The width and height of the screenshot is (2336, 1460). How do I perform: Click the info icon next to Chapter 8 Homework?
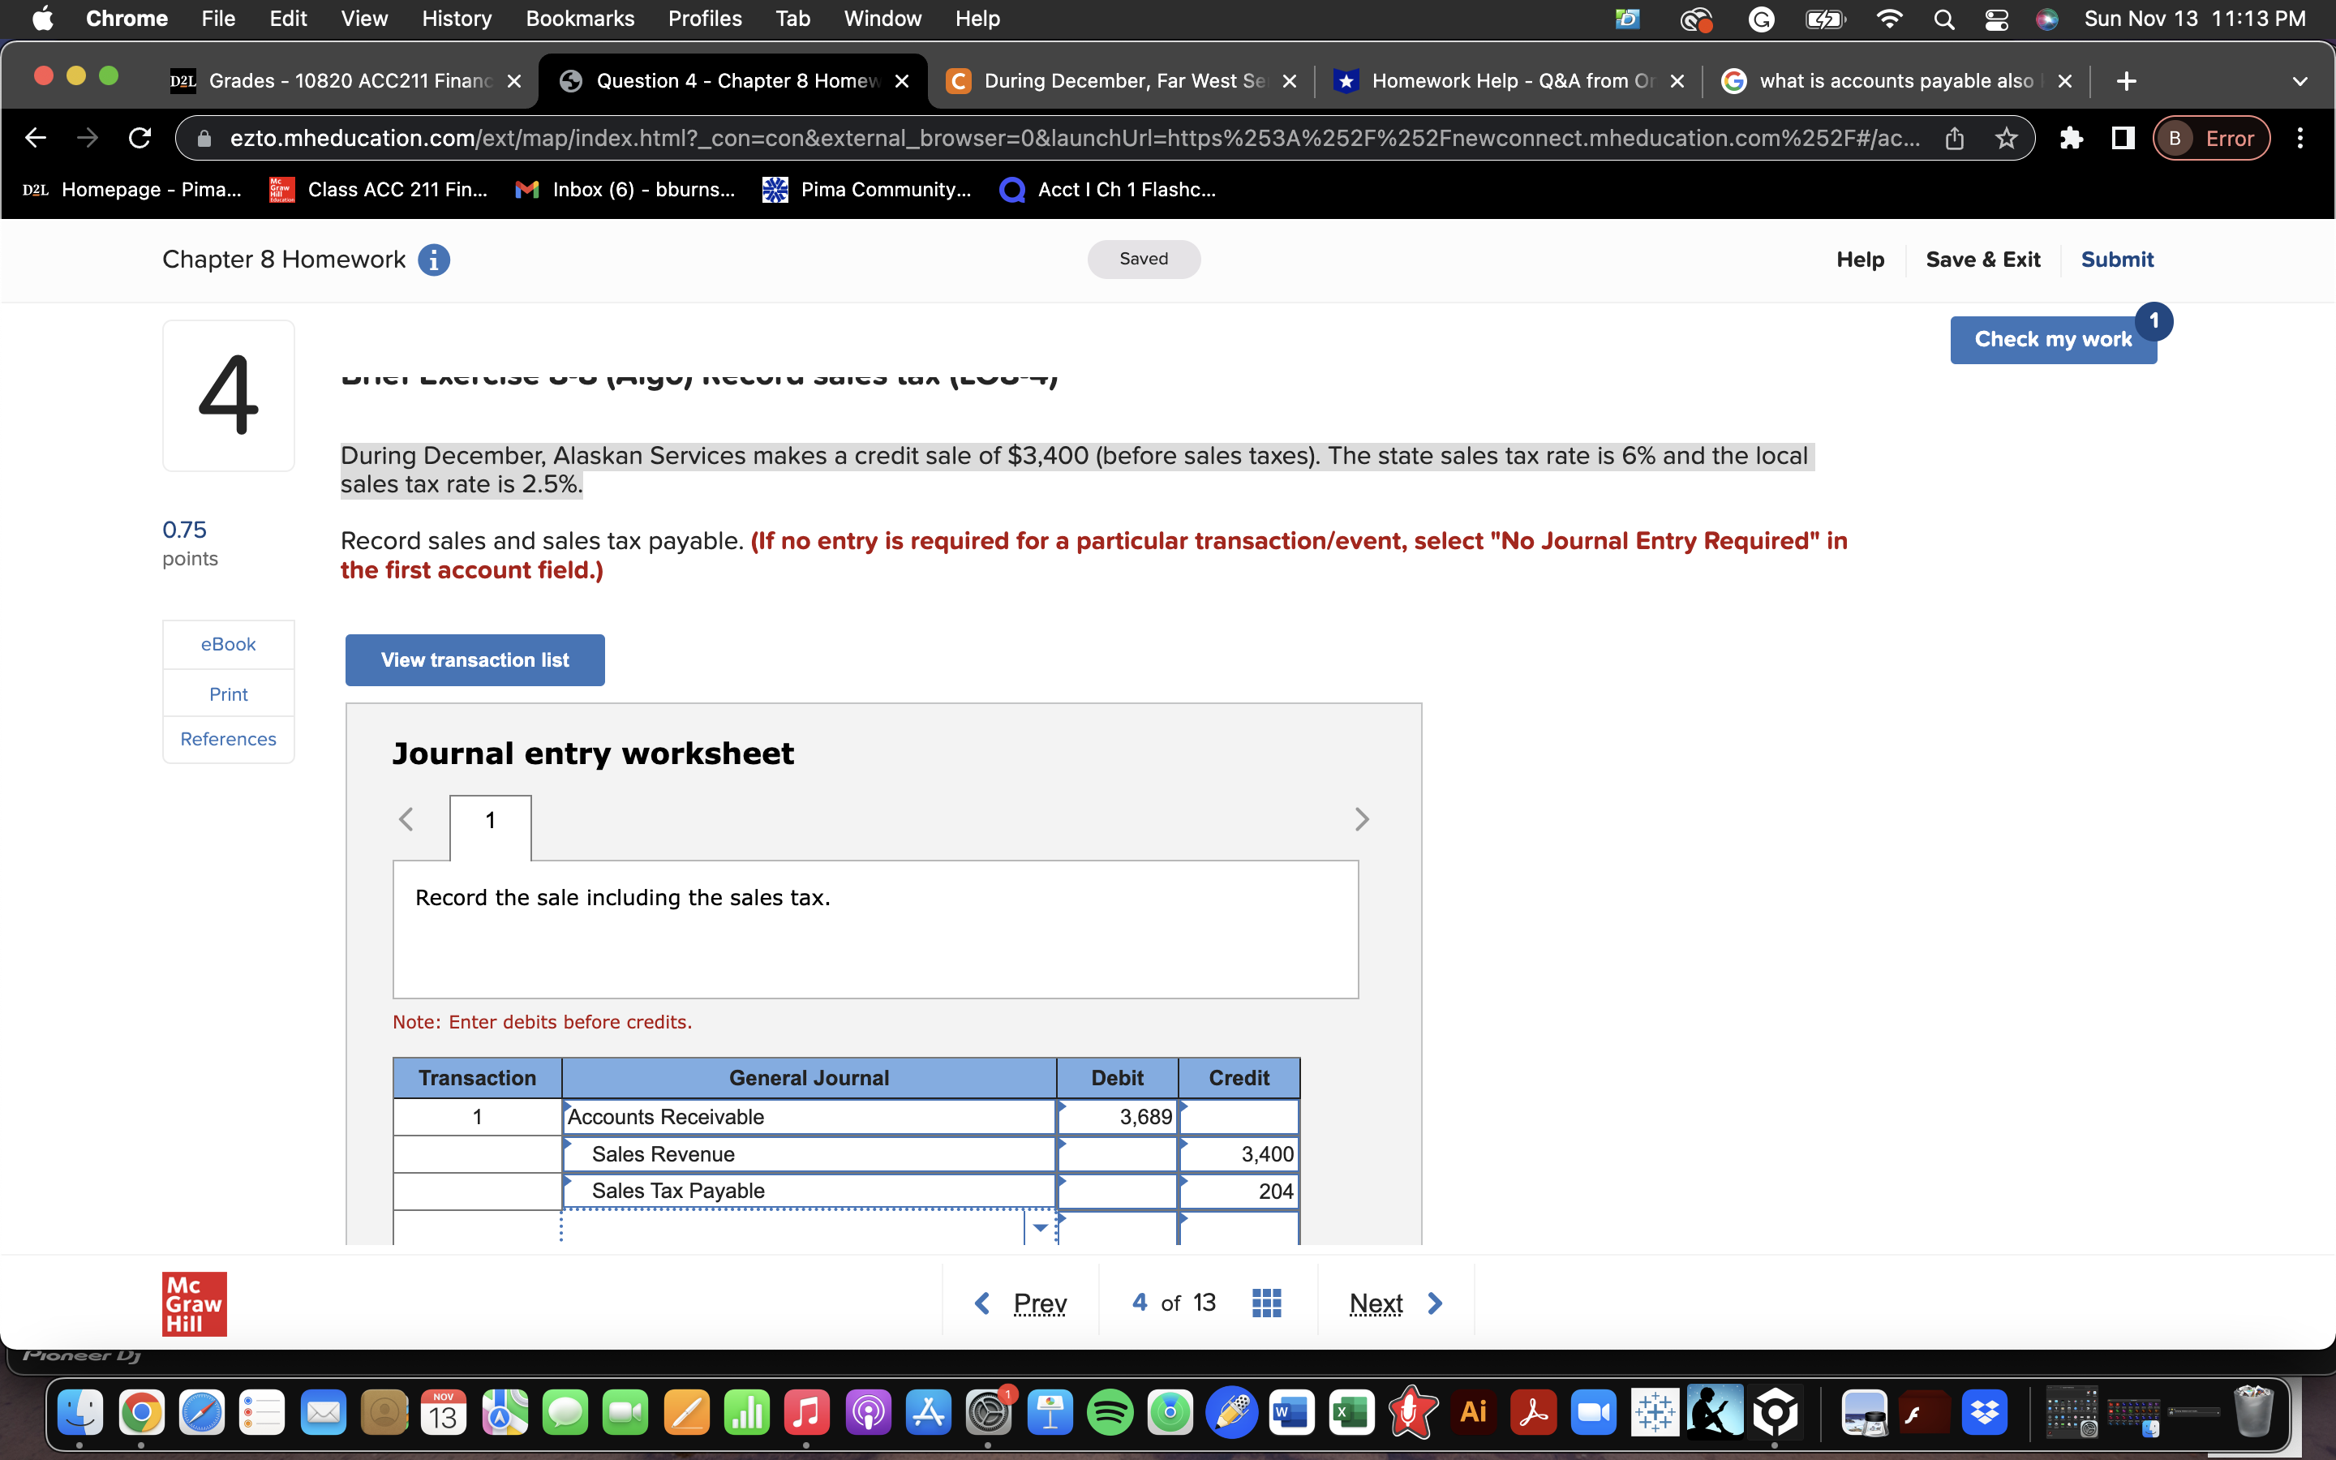435,259
